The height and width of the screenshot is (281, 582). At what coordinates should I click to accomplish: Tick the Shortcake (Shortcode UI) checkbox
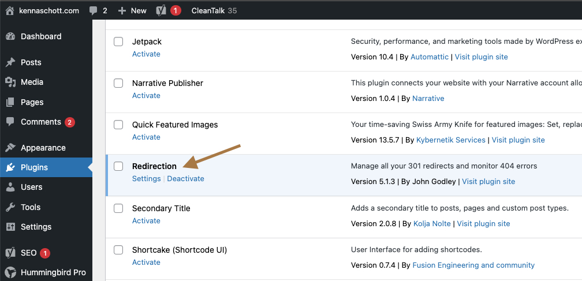tap(118, 250)
